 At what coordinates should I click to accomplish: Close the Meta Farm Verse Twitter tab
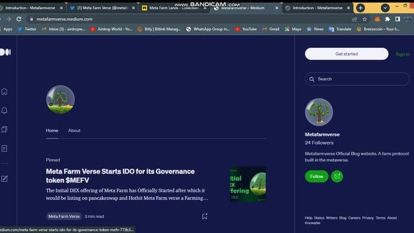(133, 8)
